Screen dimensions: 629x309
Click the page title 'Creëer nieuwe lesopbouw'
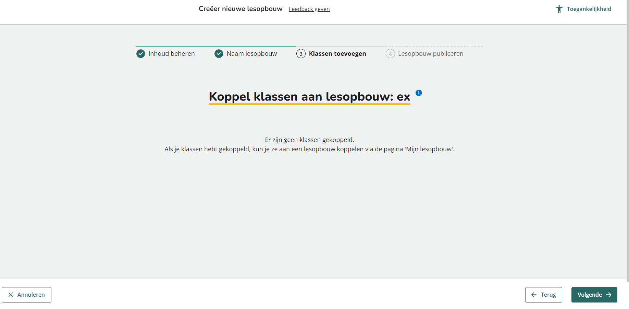click(x=241, y=9)
